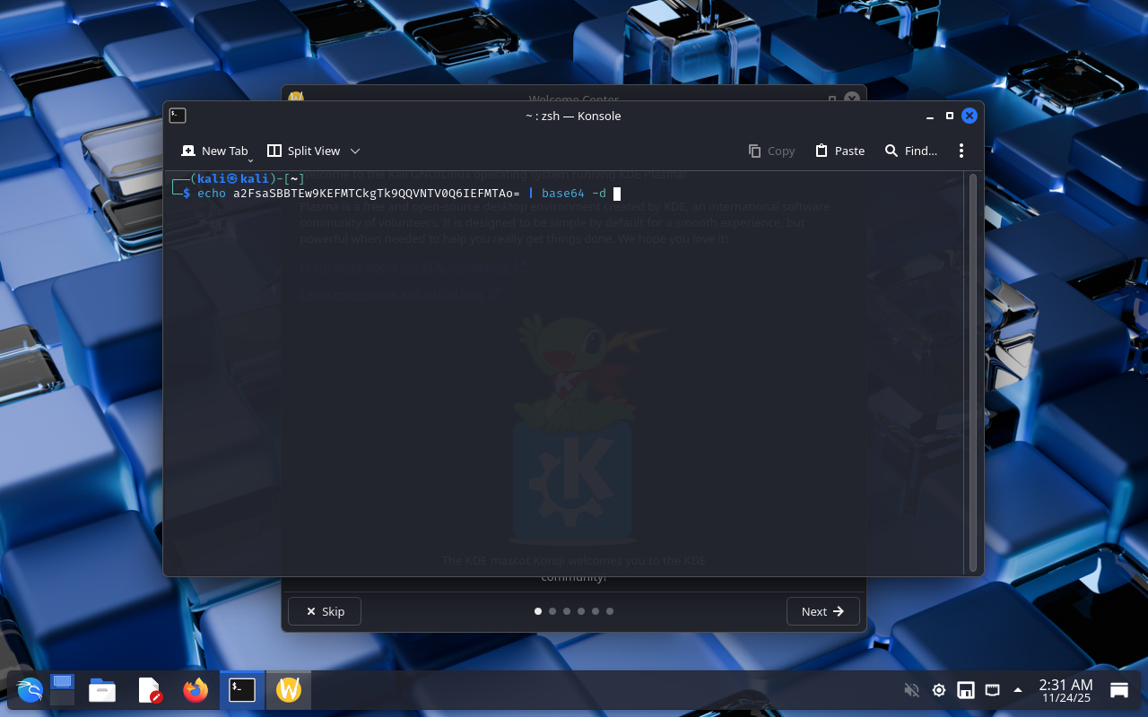Show hidden system tray icons

click(x=1018, y=690)
